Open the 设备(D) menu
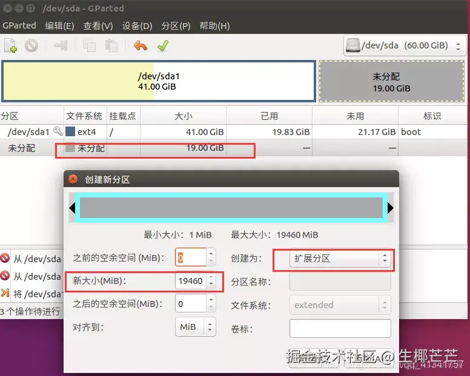Image resolution: width=470 pixels, height=376 pixels. (137, 26)
